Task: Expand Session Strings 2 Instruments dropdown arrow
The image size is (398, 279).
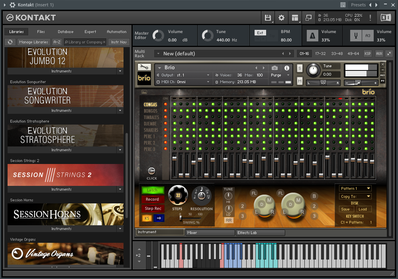Action: (120, 189)
